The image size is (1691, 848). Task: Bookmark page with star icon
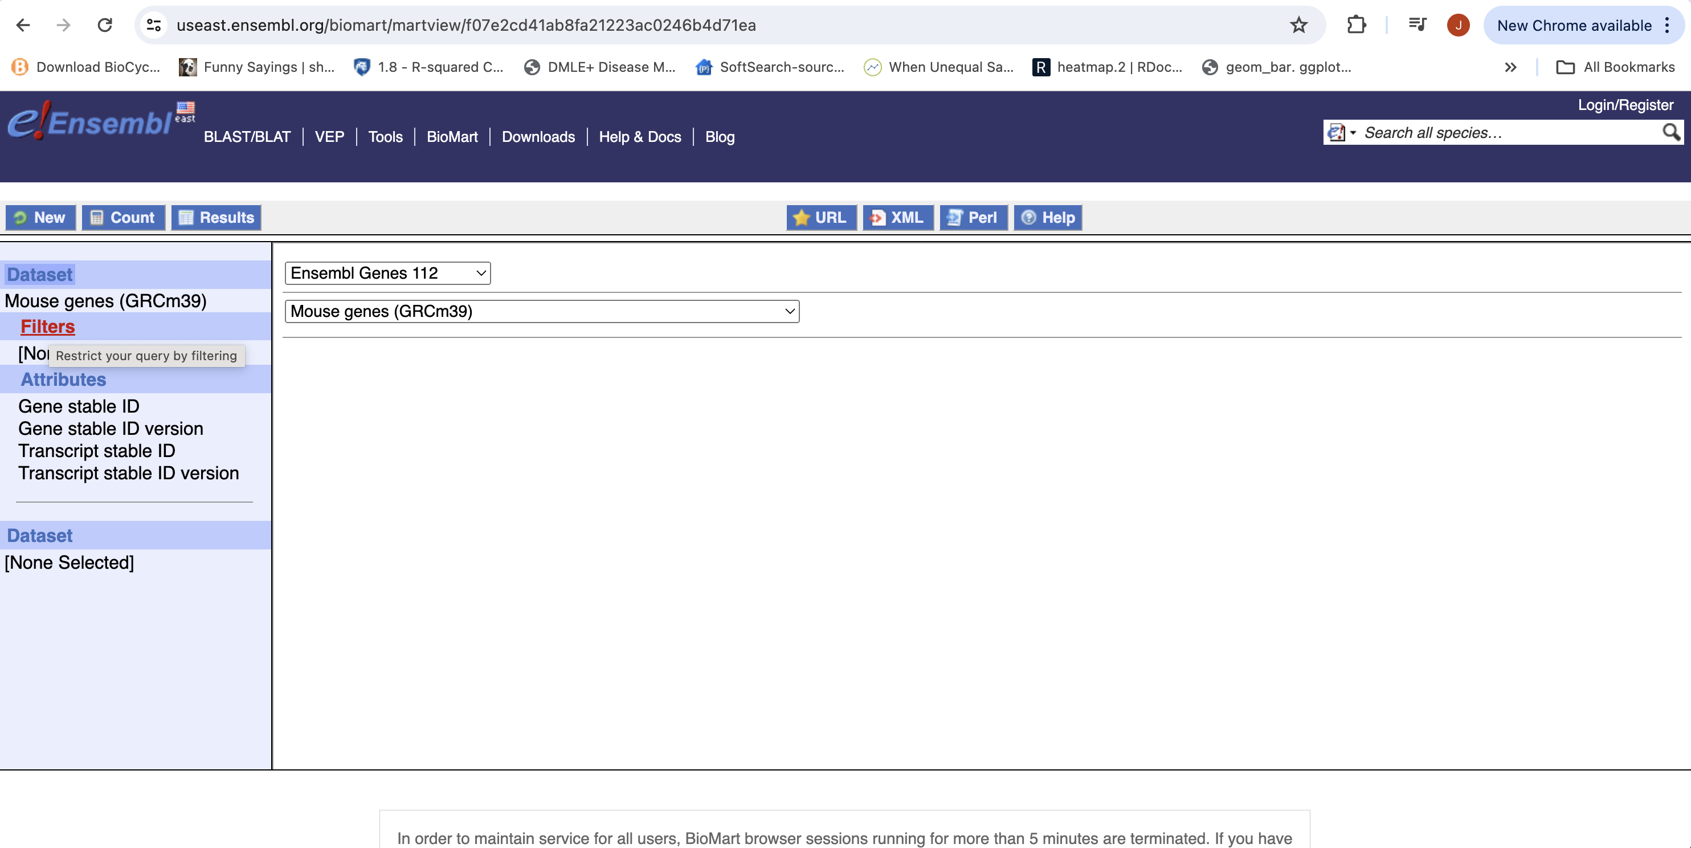coord(1298,26)
